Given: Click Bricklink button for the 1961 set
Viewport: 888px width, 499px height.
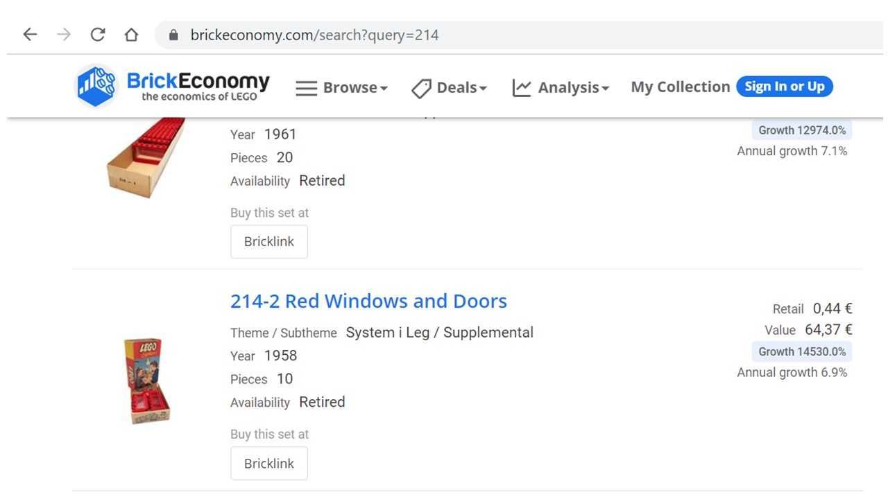Looking at the screenshot, I should [269, 242].
